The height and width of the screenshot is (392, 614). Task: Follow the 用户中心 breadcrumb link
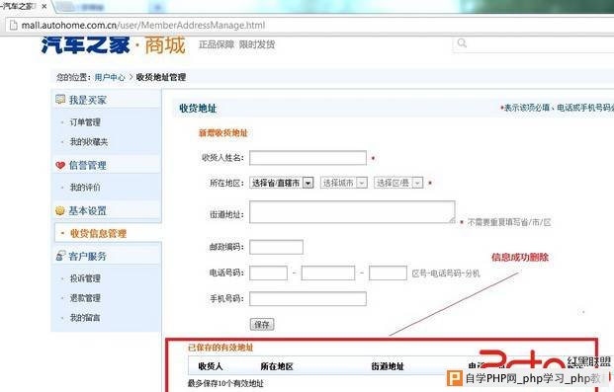click(x=110, y=77)
